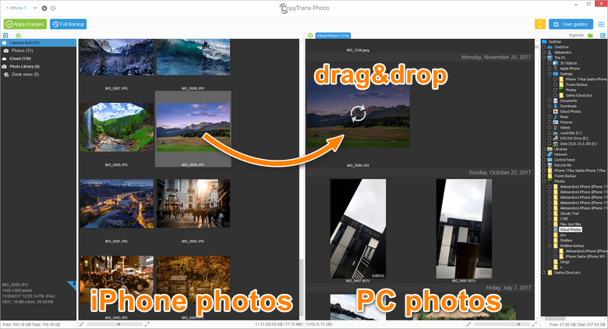The image size is (608, 329).
Task: Click the green add album icon above the album list
Action: (18, 35)
